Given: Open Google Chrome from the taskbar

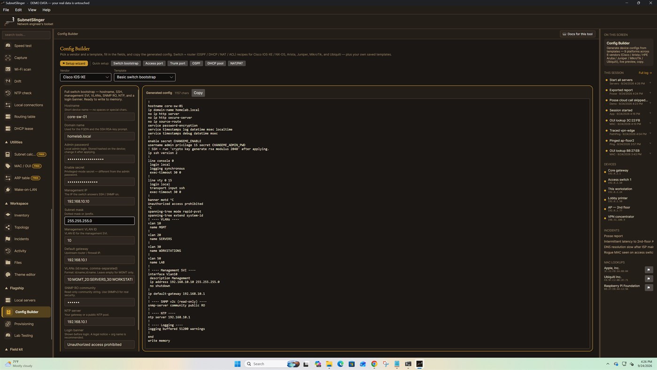Looking at the screenshot, I should click(x=374, y=364).
